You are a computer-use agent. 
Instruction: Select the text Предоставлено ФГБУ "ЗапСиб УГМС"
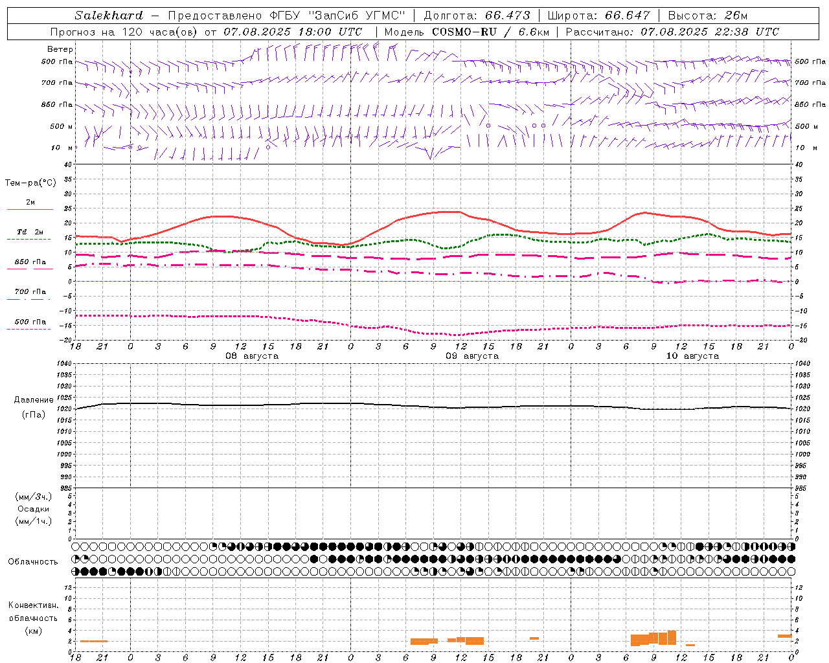click(286, 16)
